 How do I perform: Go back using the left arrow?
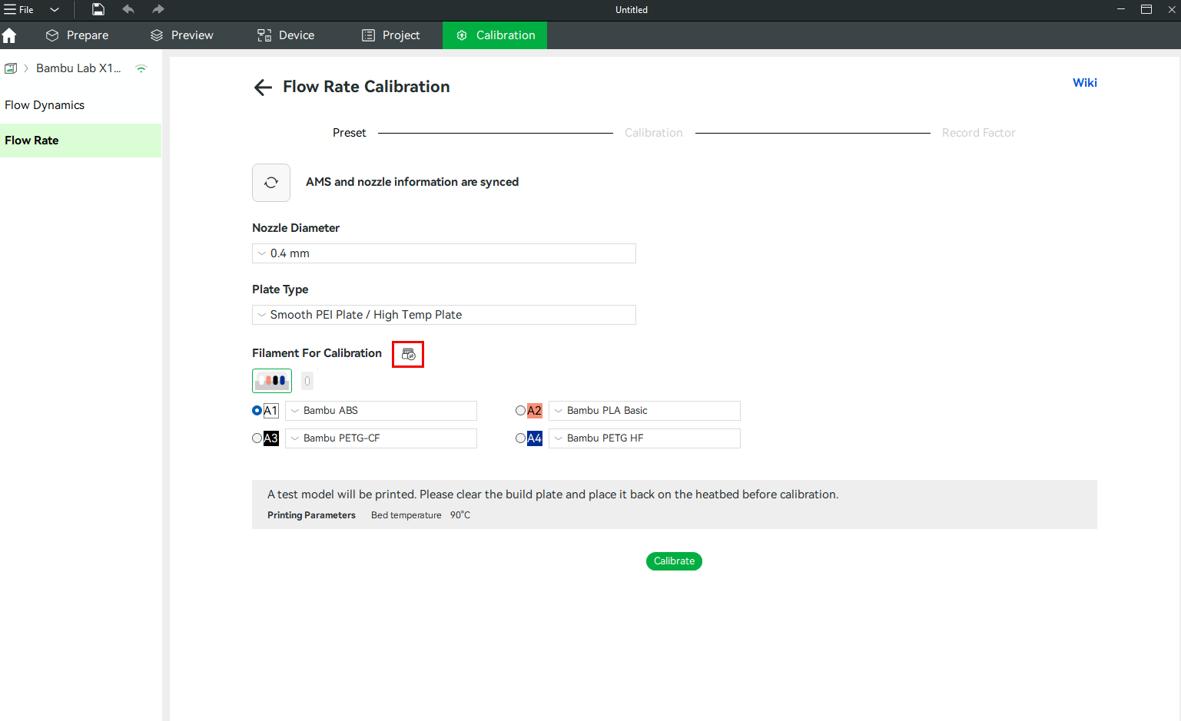pos(263,88)
